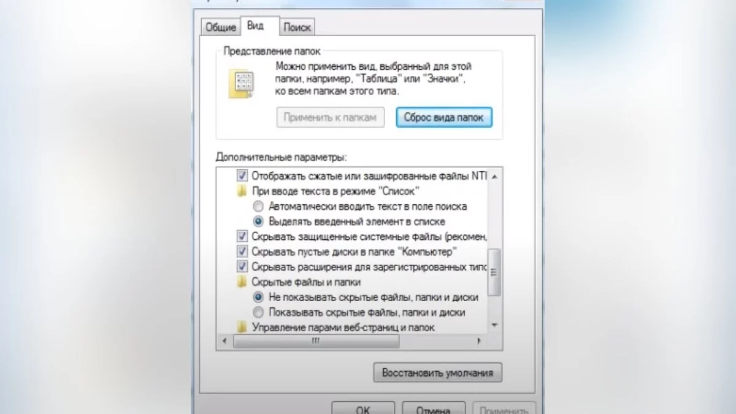
Task: Switch to the Общие tab
Action: 221,27
